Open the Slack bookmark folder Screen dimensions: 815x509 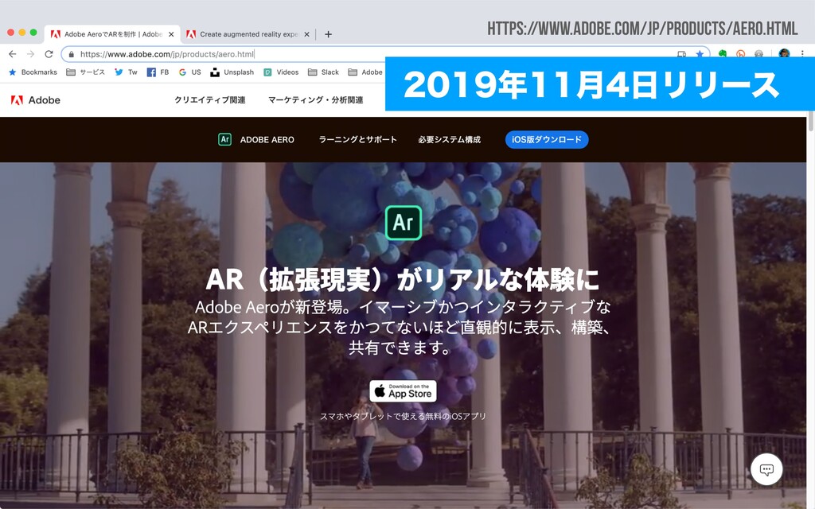click(323, 72)
